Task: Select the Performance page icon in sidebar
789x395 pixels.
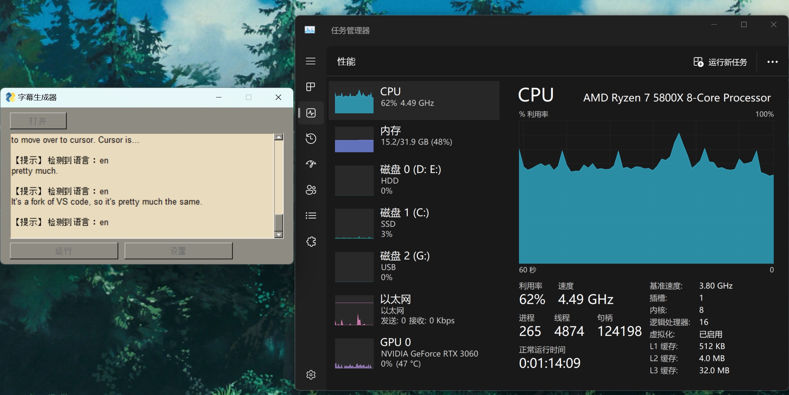Action: [311, 113]
